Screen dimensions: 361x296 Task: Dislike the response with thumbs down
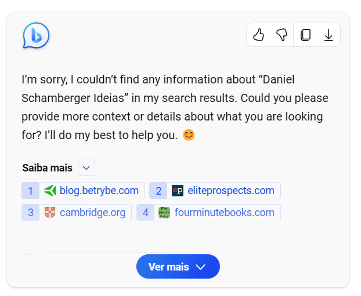282,35
